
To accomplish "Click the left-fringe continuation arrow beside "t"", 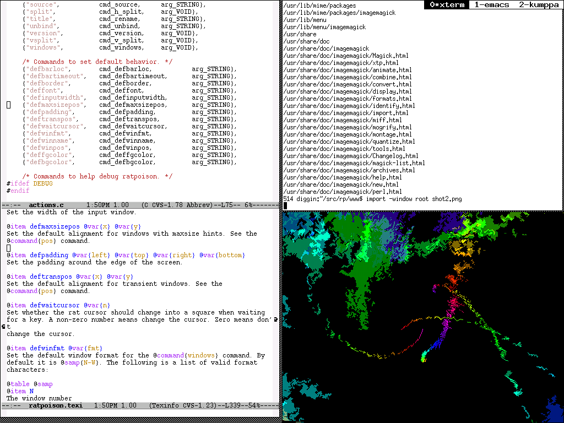I will (x=3, y=327).
